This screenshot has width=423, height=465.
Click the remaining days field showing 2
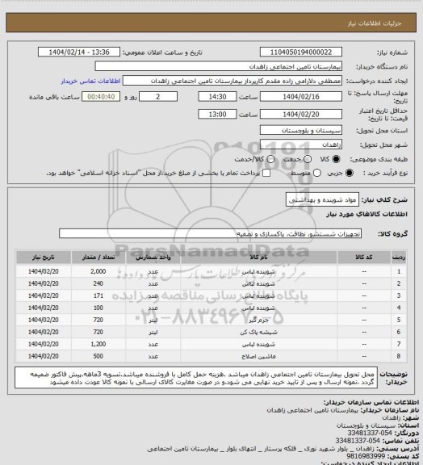(158, 97)
